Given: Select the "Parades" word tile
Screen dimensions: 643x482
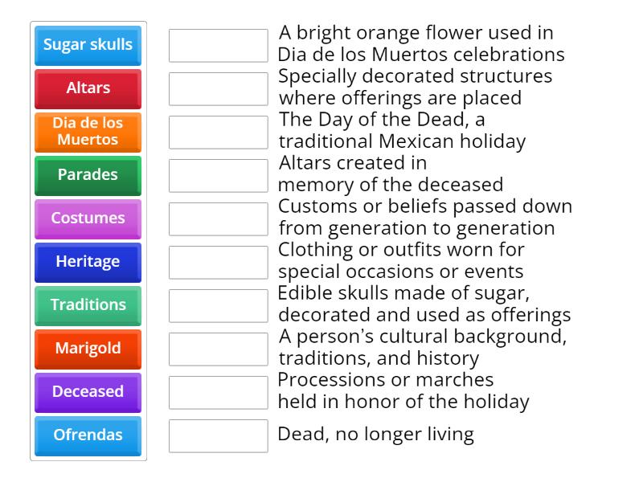Looking at the screenshot, I should pos(87,175).
